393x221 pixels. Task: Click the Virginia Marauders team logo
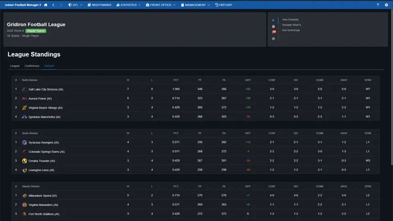click(24, 205)
